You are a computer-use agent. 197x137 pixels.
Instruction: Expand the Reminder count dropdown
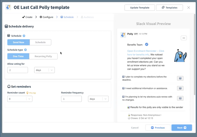20,99
